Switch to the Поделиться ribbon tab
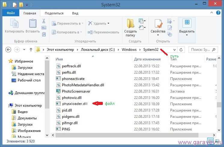The image size is (224, 147). click(x=54, y=13)
